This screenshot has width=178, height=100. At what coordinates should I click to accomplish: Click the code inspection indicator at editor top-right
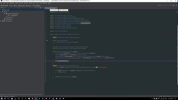tap(177, 12)
